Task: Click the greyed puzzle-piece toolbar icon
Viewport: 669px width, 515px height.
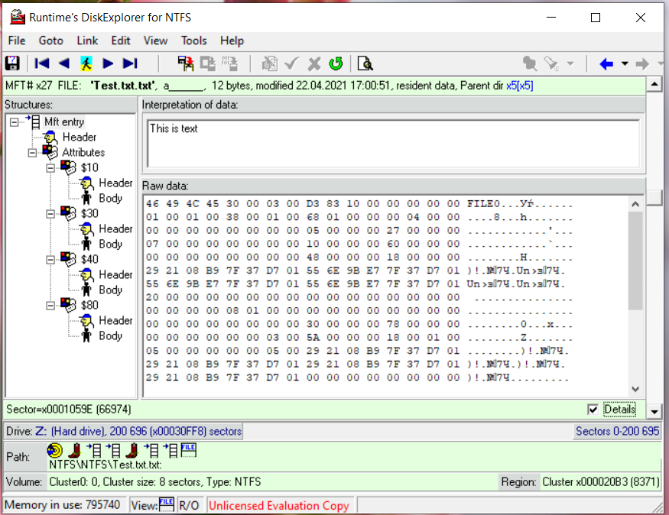Action: click(530, 63)
